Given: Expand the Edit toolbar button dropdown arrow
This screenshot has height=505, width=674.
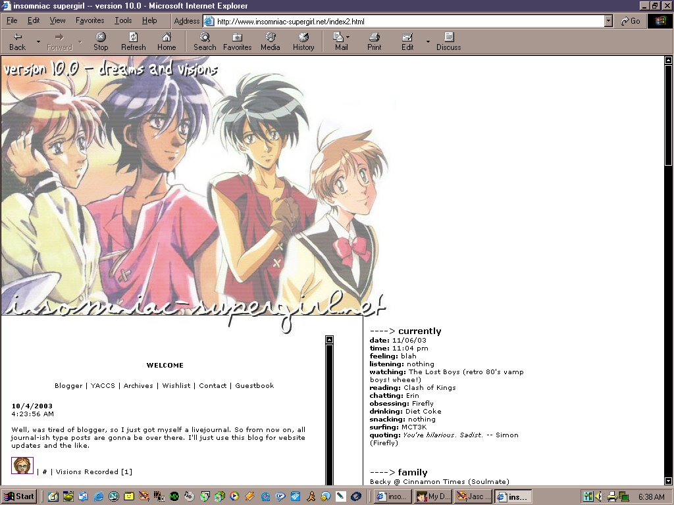Looking at the screenshot, I should tap(428, 41).
